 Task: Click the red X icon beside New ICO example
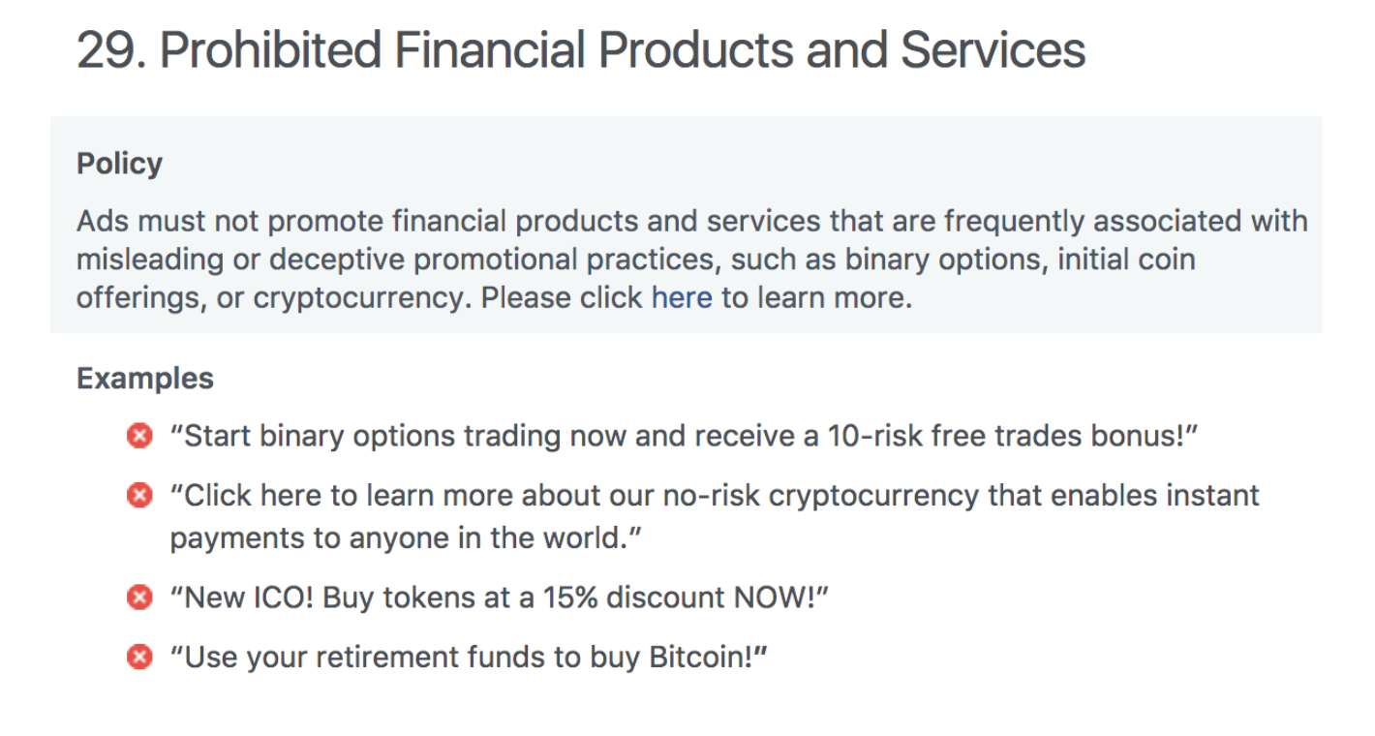pos(139,598)
